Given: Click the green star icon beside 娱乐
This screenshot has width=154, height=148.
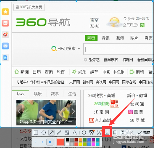Looking at the screenshot, I should [x=74, y=72].
